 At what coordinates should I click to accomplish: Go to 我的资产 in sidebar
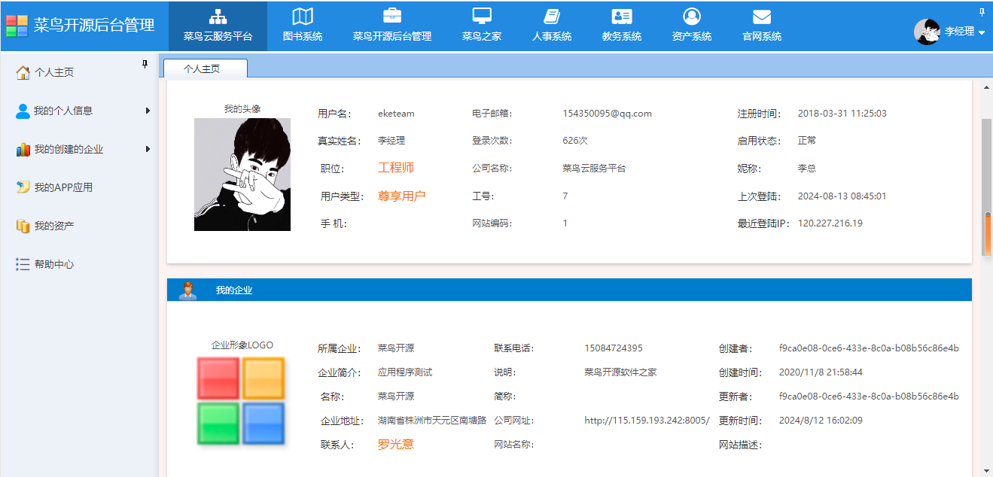[53, 226]
